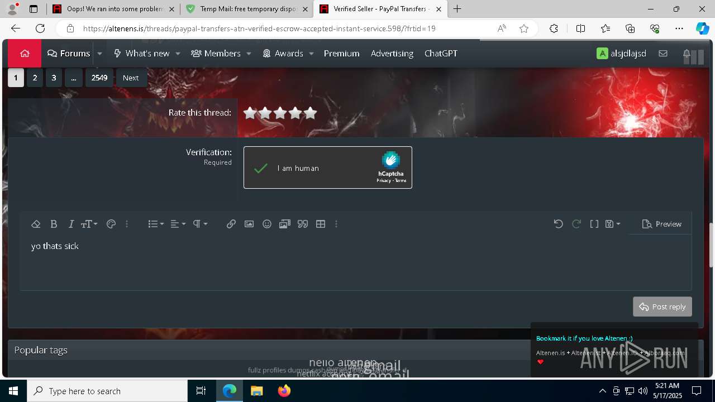Open the media gallery insert icon
Screen dimensions: 715x402
tap(285, 224)
